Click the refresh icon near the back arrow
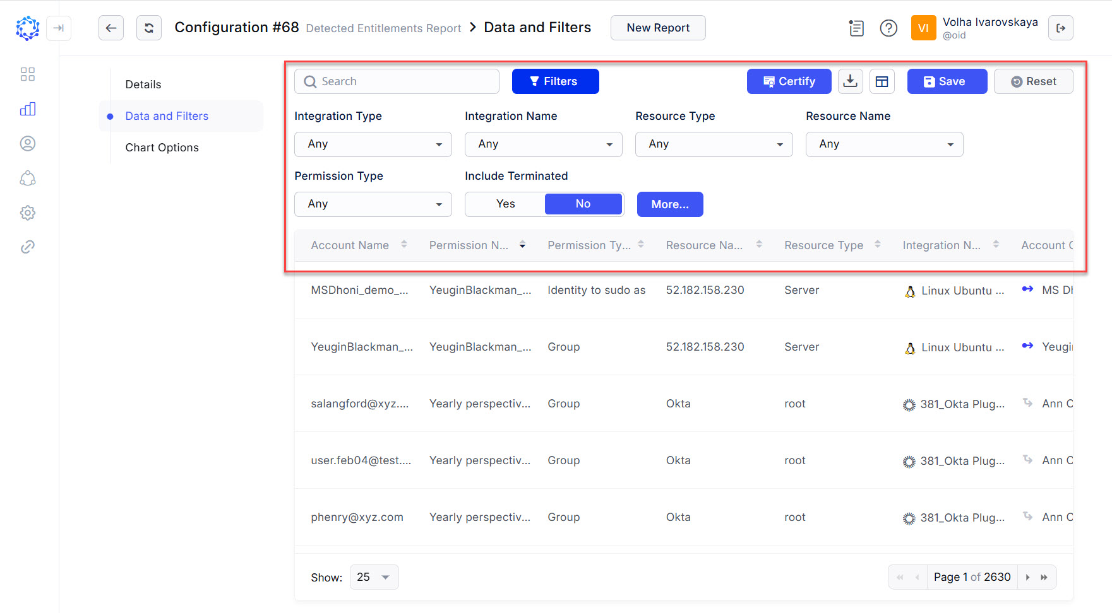 149,28
